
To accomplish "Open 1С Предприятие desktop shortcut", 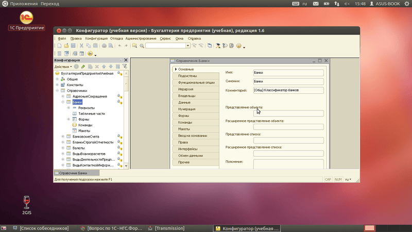I will pos(26,18).
